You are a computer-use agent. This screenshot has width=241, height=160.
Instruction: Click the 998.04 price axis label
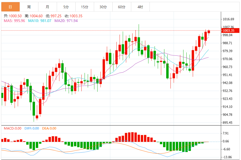[228, 35]
